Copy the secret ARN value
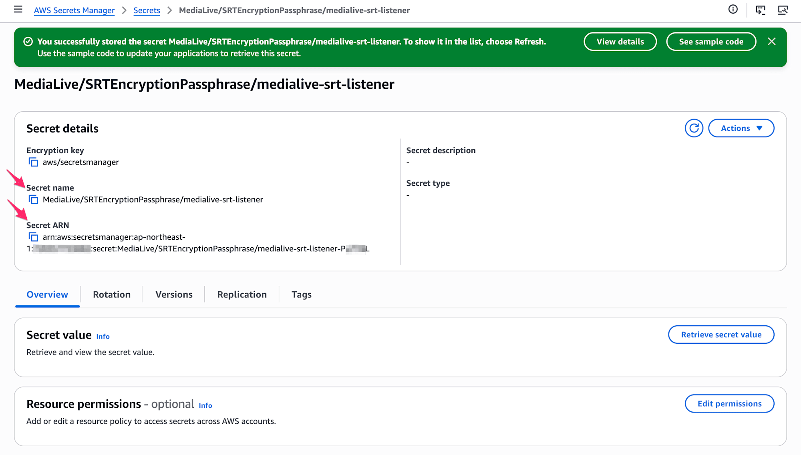Image resolution: width=801 pixels, height=455 pixels. pos(33,237)
